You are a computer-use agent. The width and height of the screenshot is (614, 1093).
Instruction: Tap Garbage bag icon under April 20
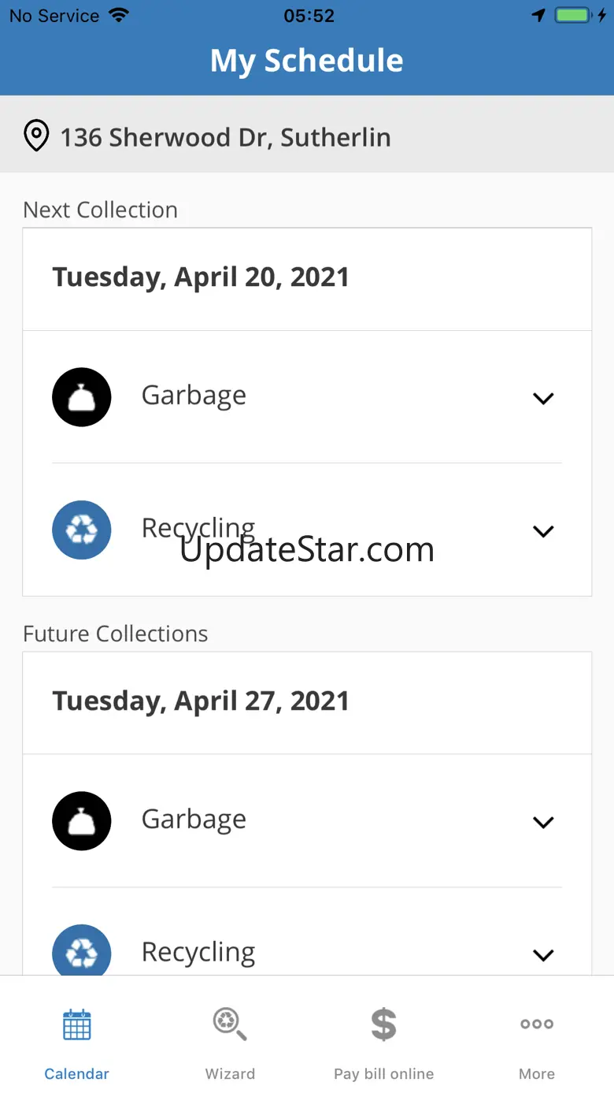click(82, 397)
